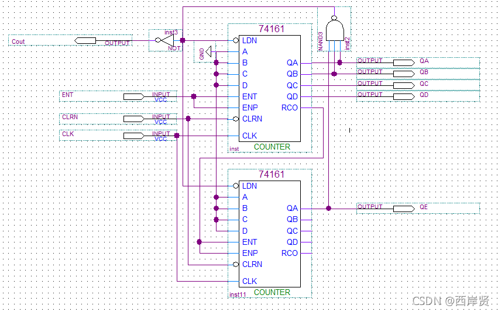Click the GND text label
The width and height of the screenshot is (498, 312).
[x=202, y=54]
